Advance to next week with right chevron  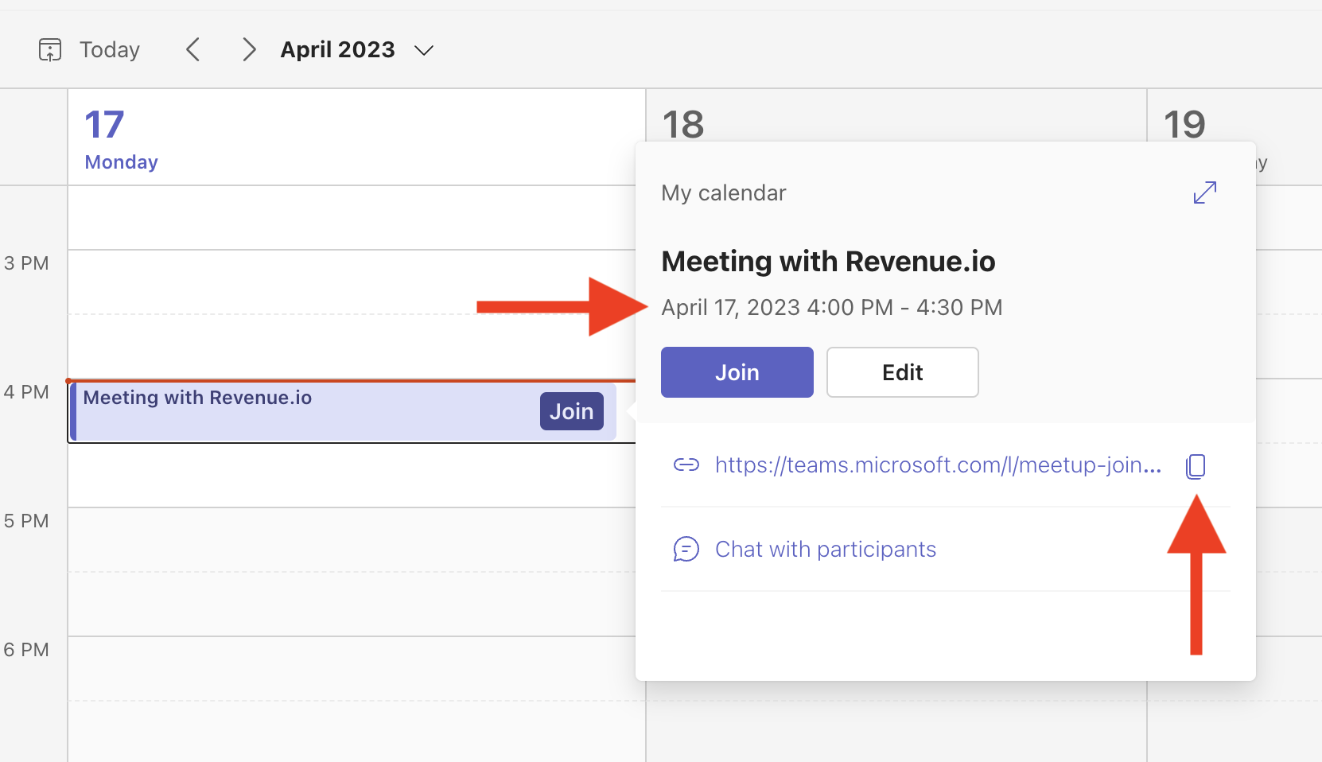point(249,50)
